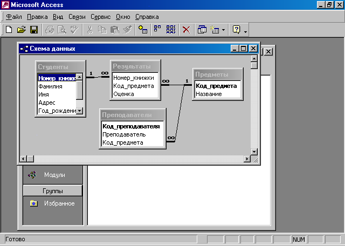Select the Избранное label in the sidebar
This screenshot has width=345, height=246.
click(59, 203)
